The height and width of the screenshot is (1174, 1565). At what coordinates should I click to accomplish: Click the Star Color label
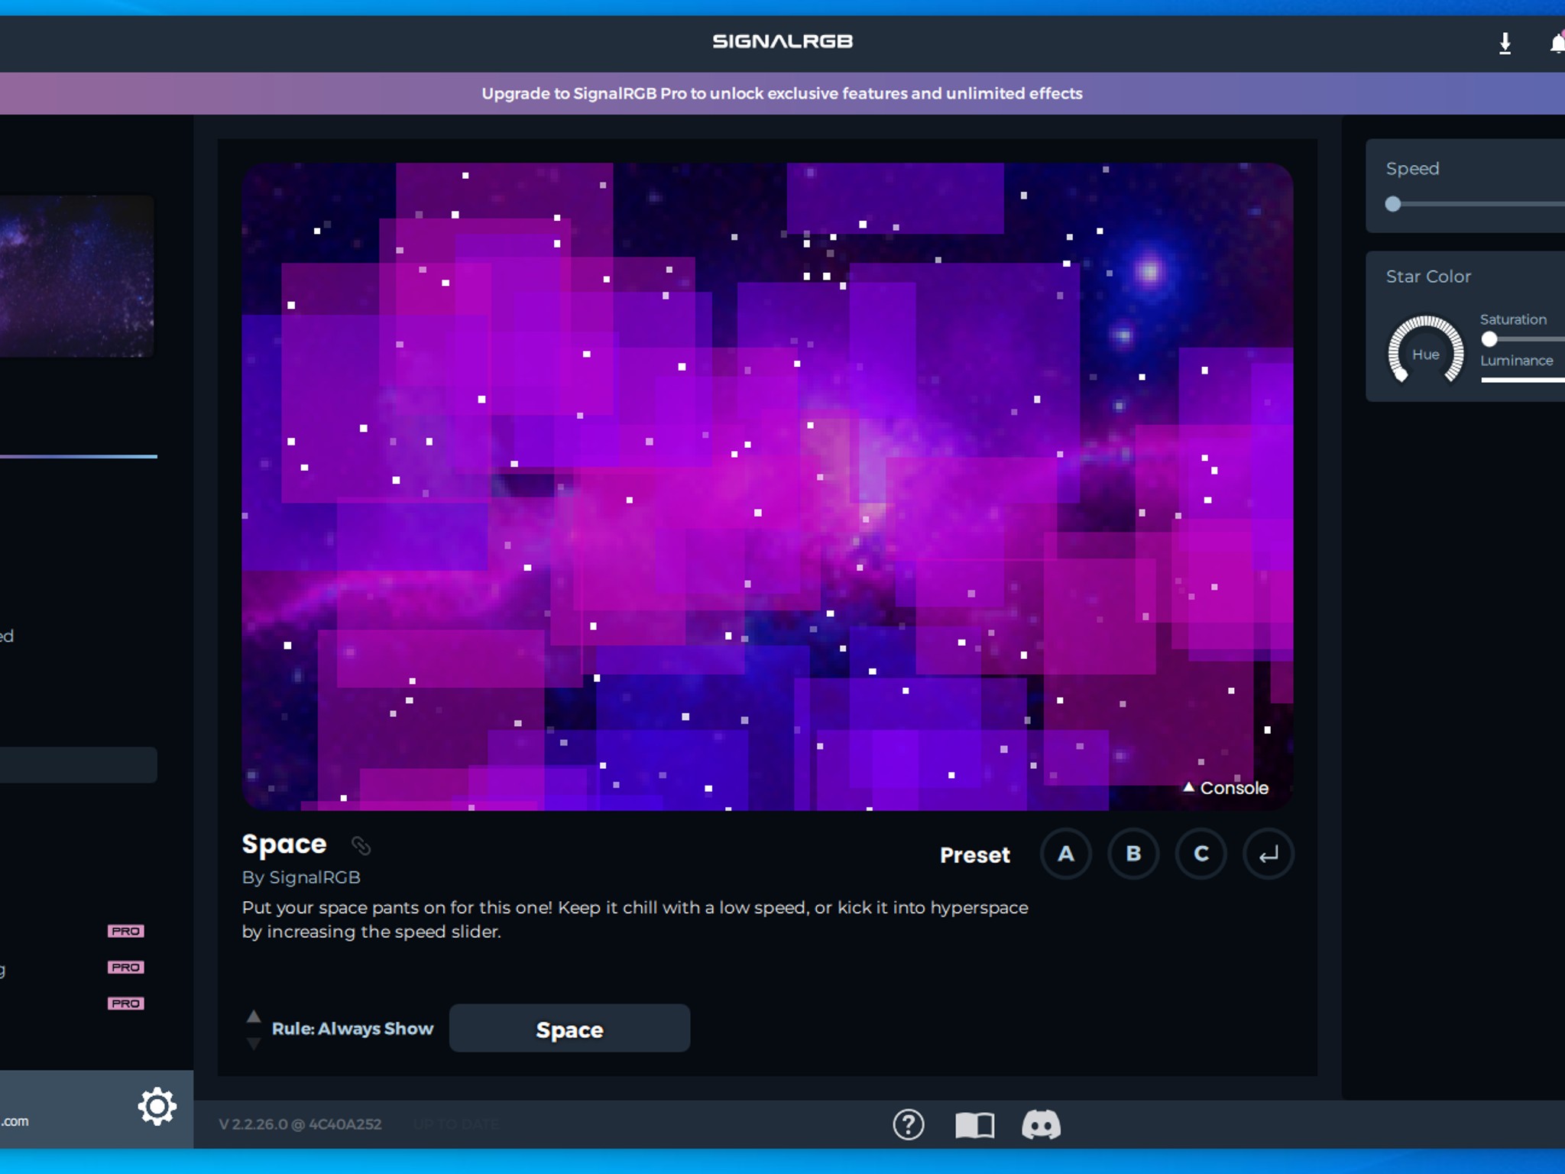(x=1428, y=277)
